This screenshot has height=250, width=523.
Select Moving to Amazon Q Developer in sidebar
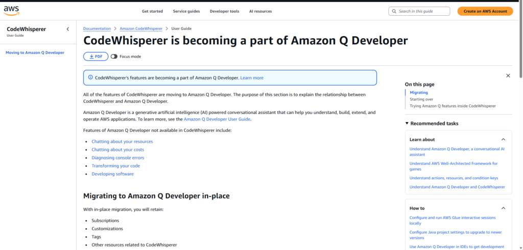(x=35, y=52)
